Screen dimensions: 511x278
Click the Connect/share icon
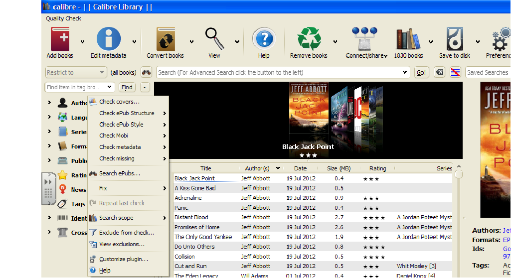(364, 39)
